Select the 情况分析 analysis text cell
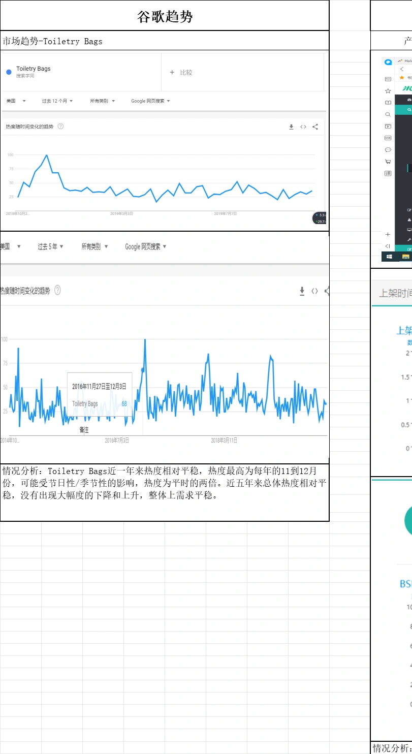 coord(165,493)
